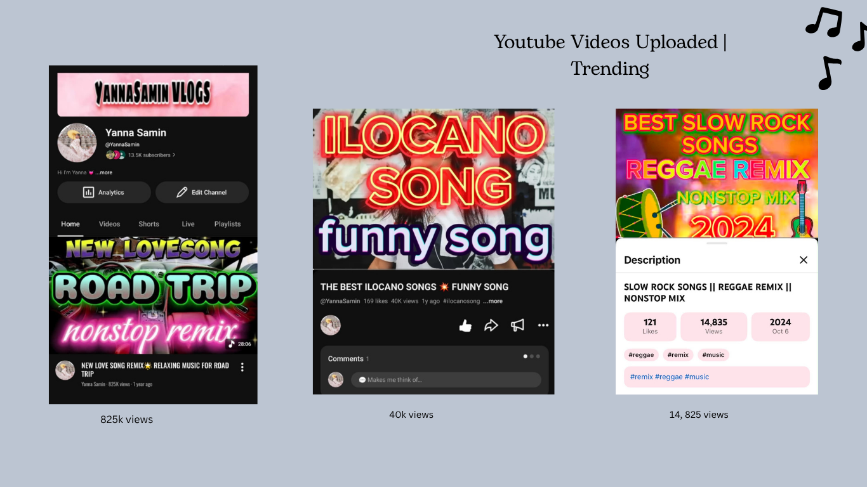Select the Home tab
Viewport: 867px width, 487px height.
pyautogui.click(x=70, y=224)
